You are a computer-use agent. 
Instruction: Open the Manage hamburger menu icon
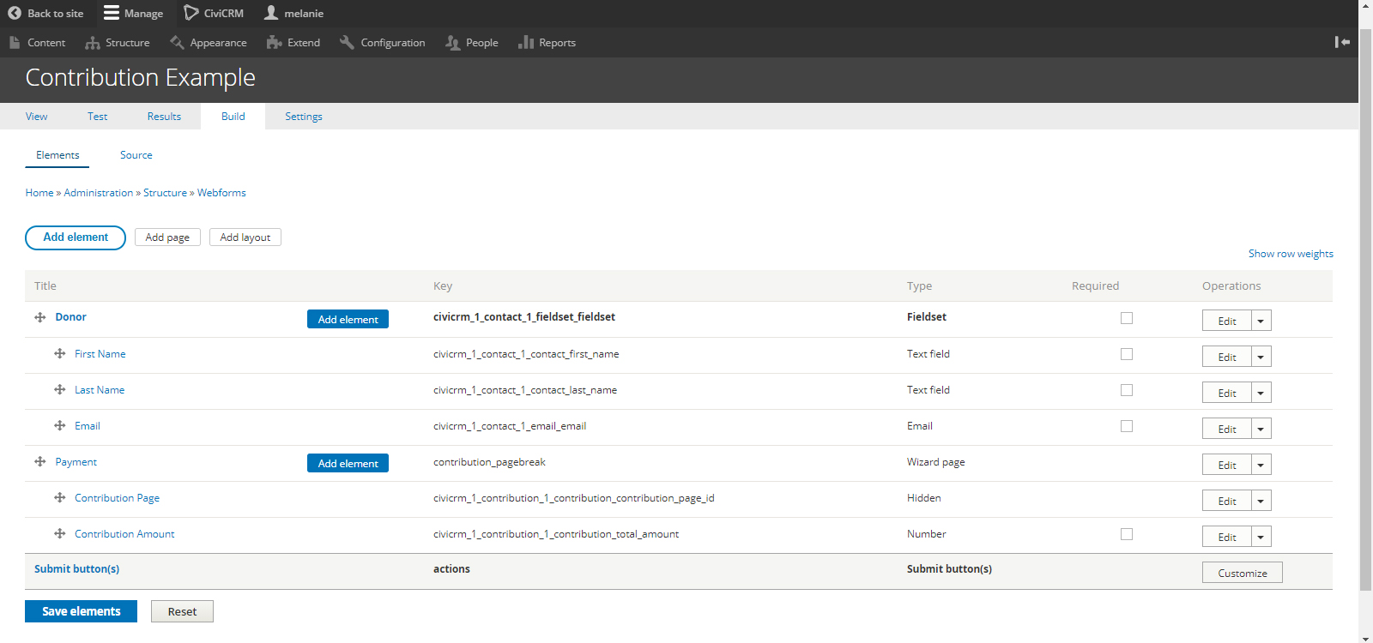tap(112, 13)
